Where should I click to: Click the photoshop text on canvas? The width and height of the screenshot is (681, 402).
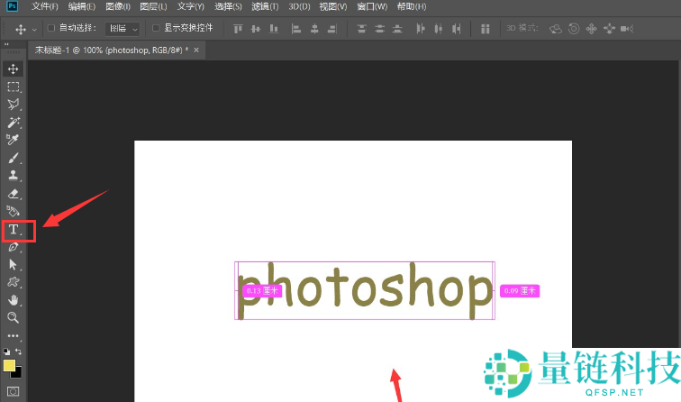point(365,290)
